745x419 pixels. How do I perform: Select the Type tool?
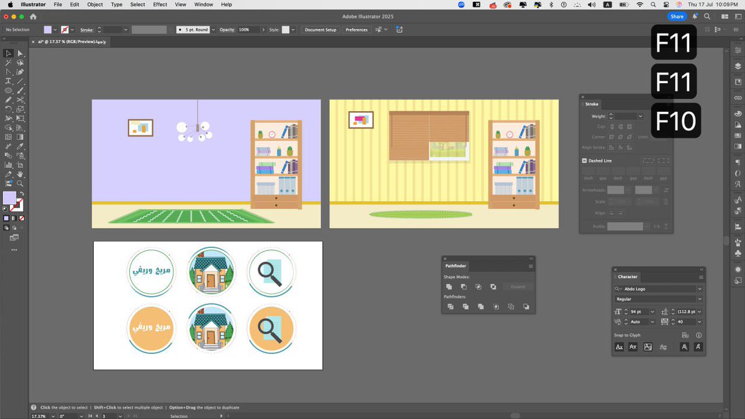pos(9,81)
